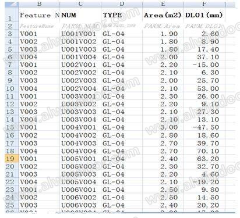This screenshot has width=240, height=218.
Task: Select cell containing U001V001
Action: 80,34
